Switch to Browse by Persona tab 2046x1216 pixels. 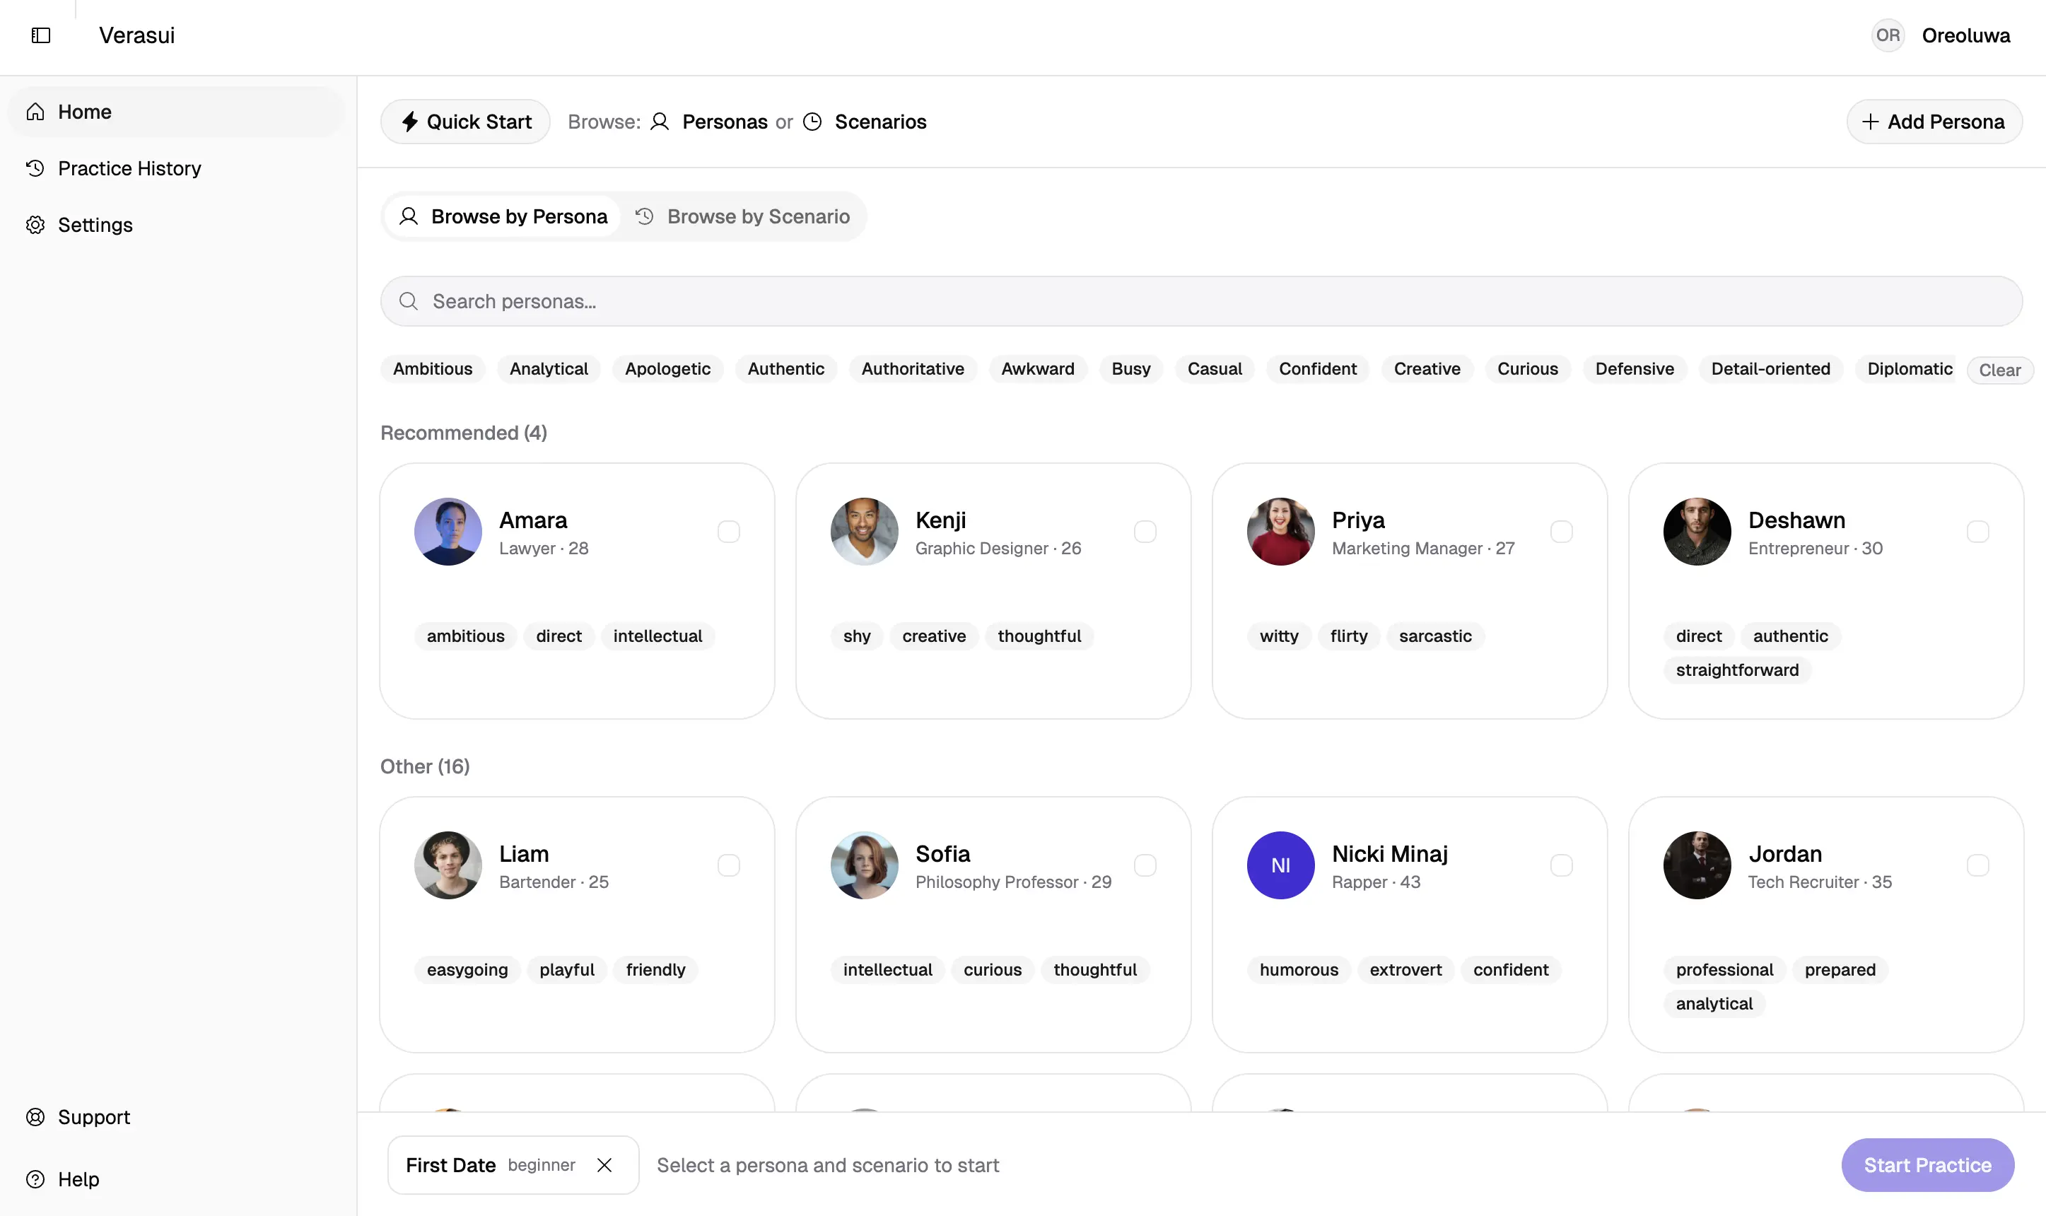click(503, 216)
